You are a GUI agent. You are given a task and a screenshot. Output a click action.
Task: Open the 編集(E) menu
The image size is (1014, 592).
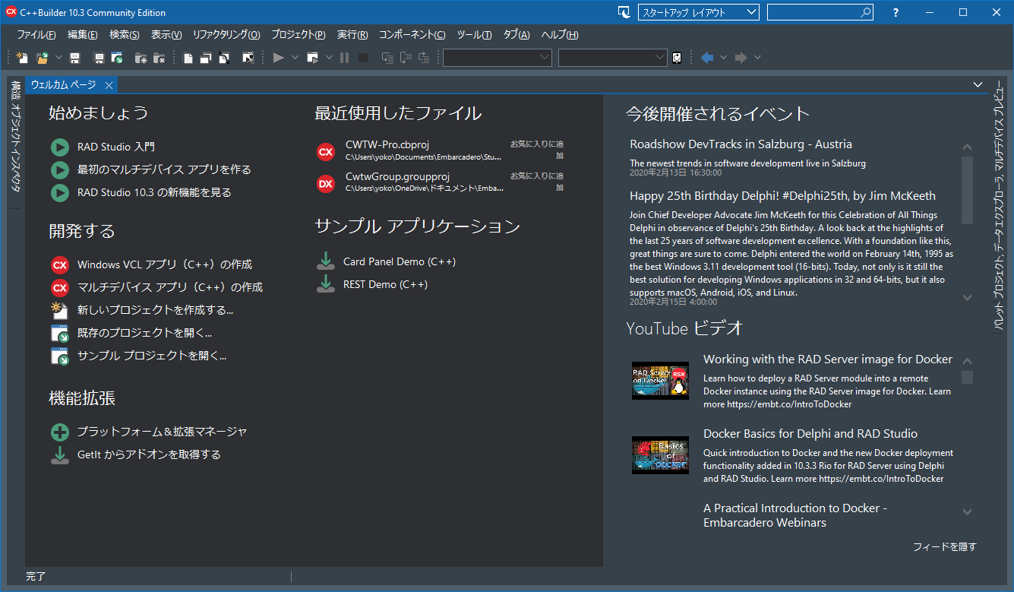83,35
